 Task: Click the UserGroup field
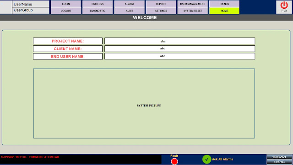pos(31,10)
